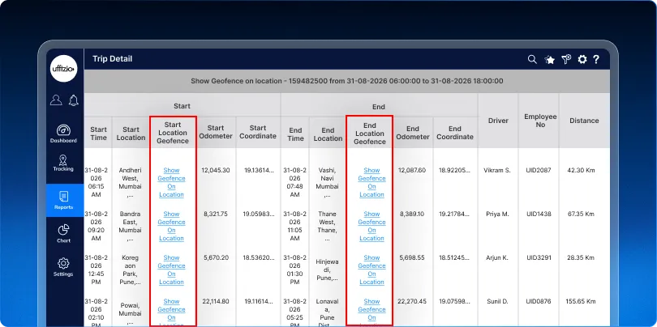Open the gear settings icon in header

point(582,59)
